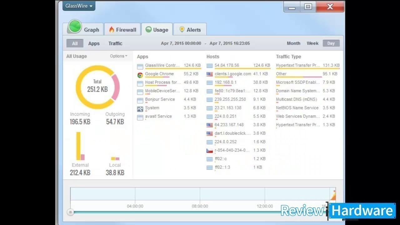Click the Usage tab pie icon
This screenshot has width=400, height=225.
(x=148, y=29)
